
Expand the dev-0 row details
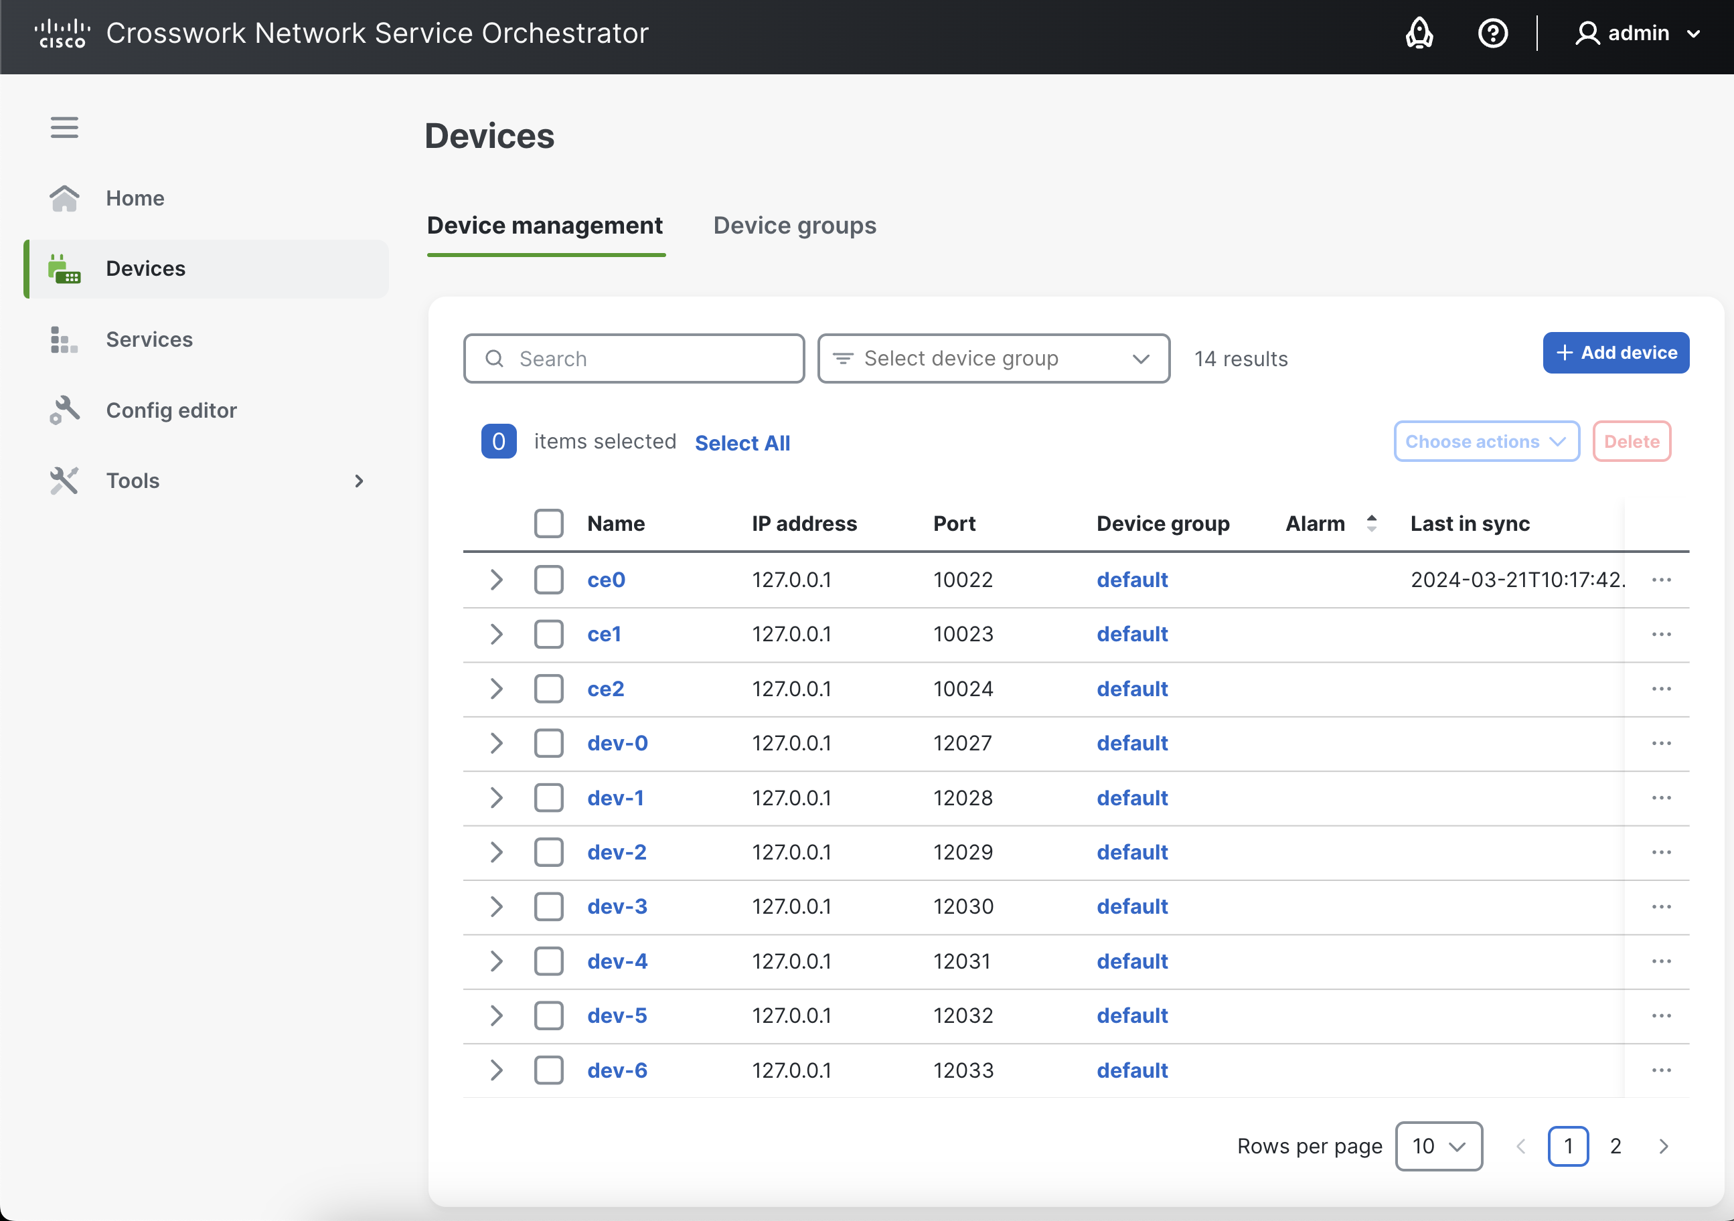click(x=495, y=743)
